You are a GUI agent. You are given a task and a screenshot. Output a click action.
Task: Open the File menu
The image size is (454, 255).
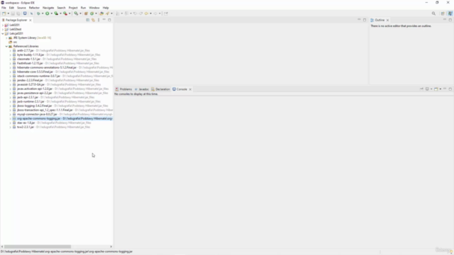pyautogui.click(x=4, y=8)
